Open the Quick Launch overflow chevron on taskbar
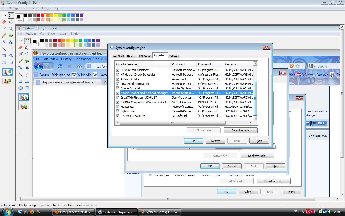The image size is (345, 216). pyautogui.click(x=49, y=210)
